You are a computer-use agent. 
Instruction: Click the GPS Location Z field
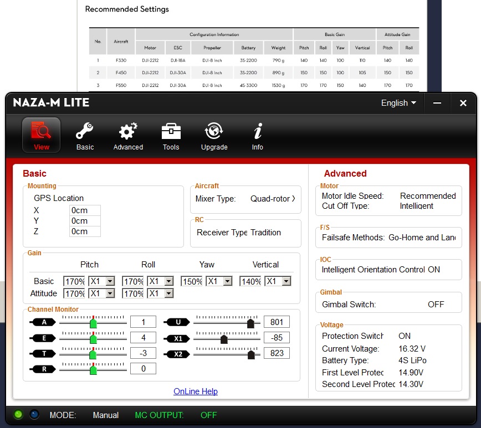(85, 231)
